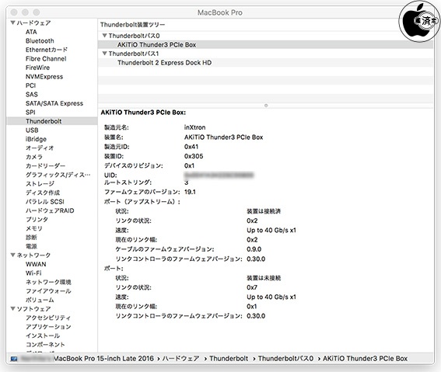Image resolution: width=441 pixels, height=372 pixels.
Task: Click firmware version value 19.1
Action: 190,192
